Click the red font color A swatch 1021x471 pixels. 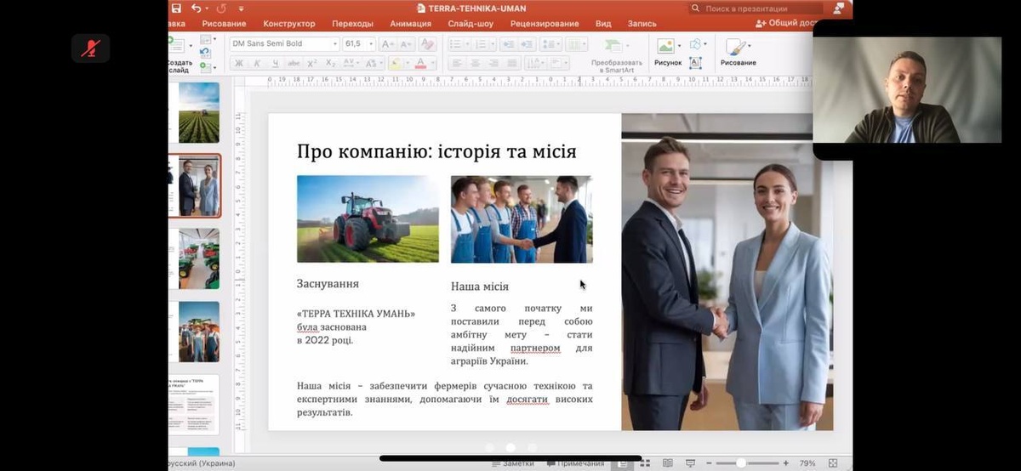[x=419, y=64]
